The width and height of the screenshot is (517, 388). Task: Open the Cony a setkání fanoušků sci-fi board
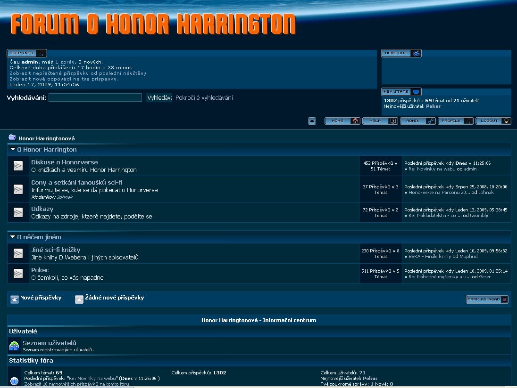[77, 182]
